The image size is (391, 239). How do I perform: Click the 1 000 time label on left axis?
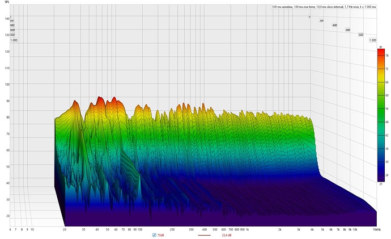(x=13, y=40)
